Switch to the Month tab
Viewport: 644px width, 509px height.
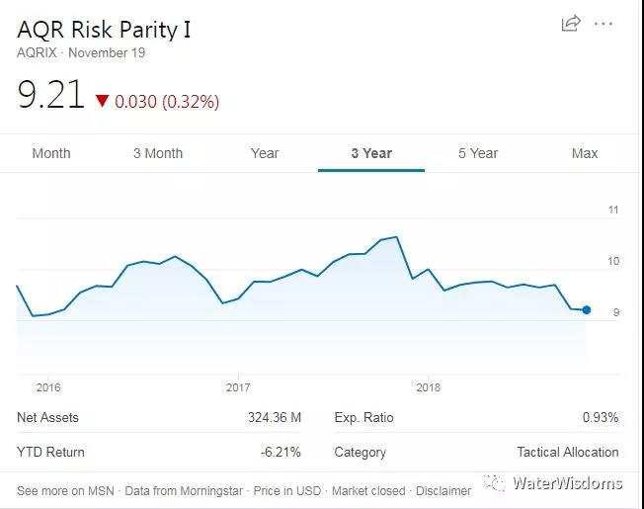coord(51,153)
